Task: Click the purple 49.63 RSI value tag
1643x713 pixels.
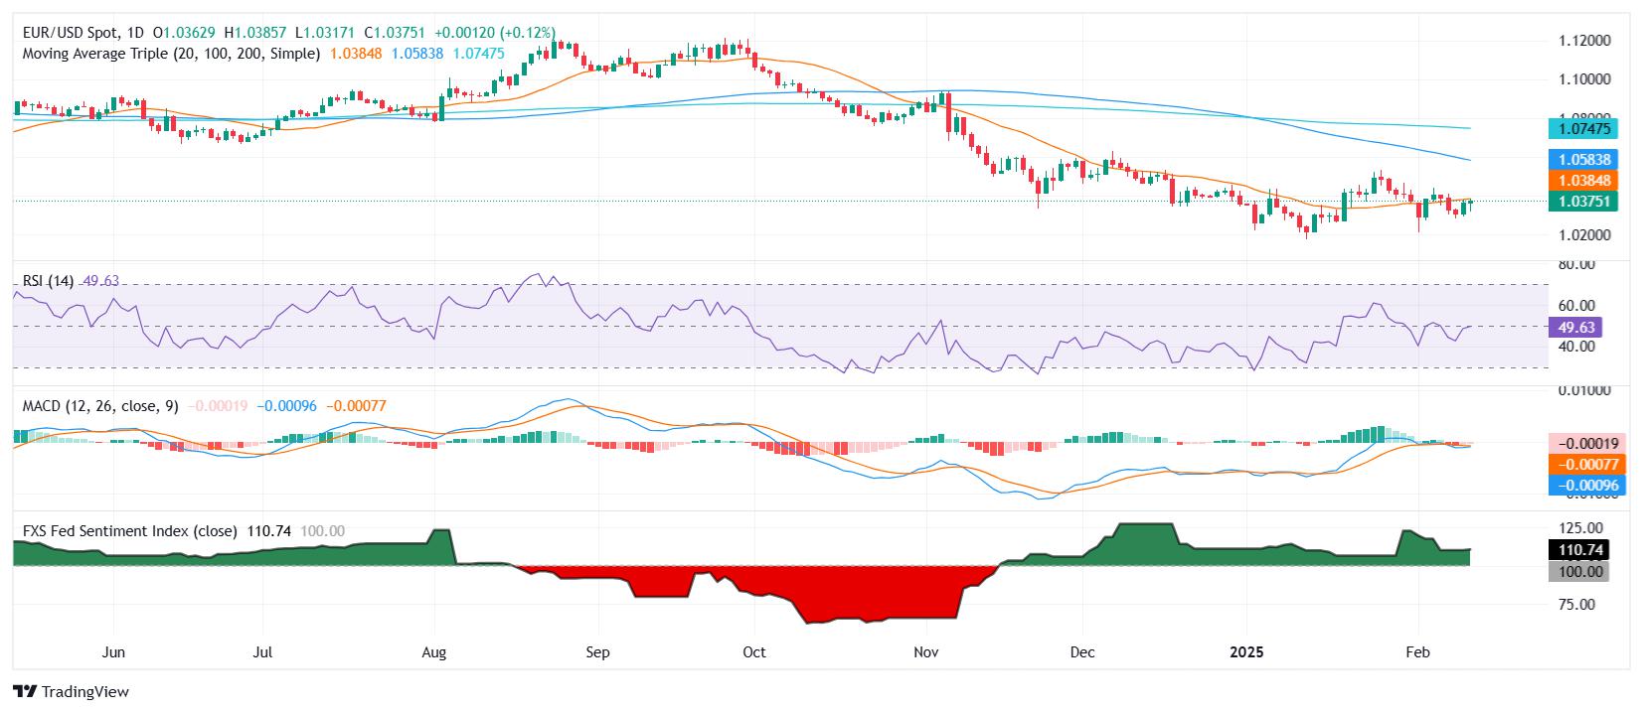Action: pyautogui.click(x=1575, y=327)
